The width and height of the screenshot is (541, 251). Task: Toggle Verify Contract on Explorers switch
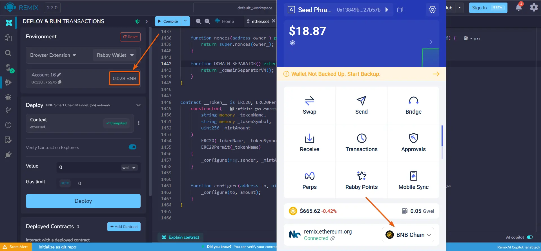132,147
